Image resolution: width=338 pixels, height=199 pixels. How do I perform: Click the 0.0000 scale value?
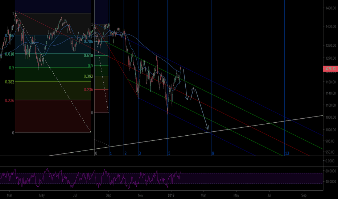pos(330,161)
